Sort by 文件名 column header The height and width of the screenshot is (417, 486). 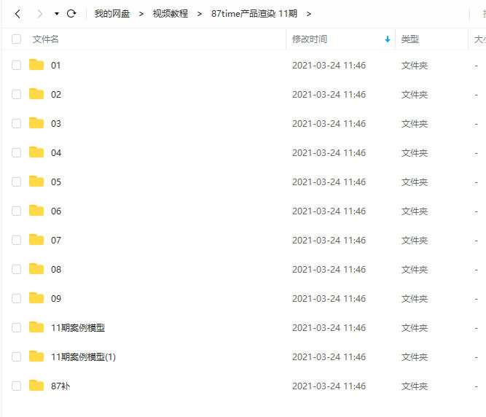click(45, 39)
